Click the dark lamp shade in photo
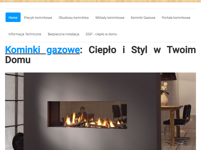201x150 pixels. (x=169, y=76)
